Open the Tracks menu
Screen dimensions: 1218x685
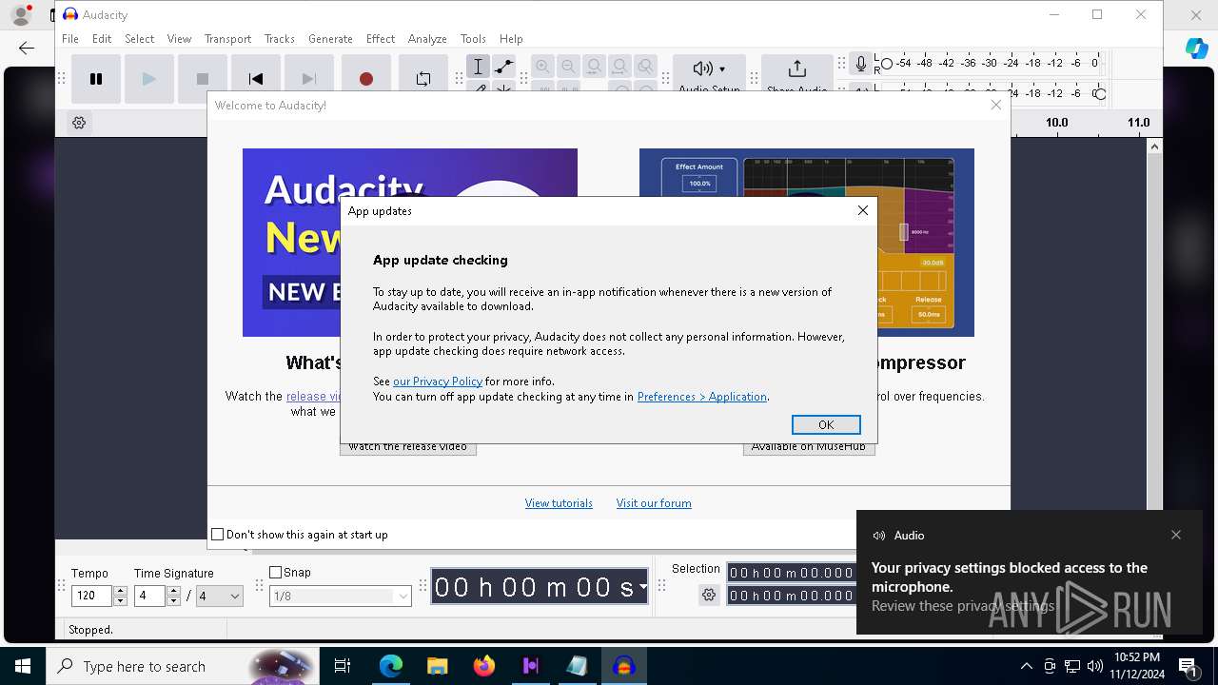click(280, 39)
